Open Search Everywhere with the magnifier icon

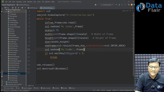129,5
